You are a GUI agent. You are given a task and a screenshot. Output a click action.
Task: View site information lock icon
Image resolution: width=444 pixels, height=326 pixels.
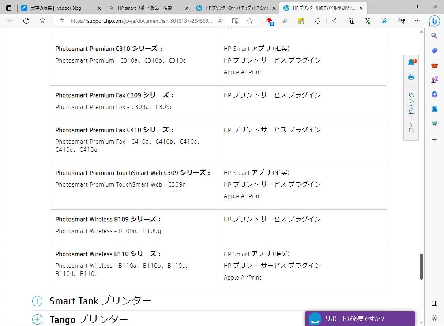pyautogui.click(x=62, y=21)
